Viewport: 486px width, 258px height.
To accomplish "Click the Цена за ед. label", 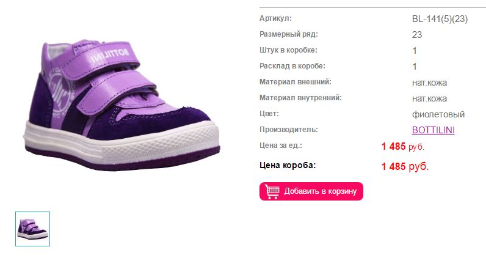I will pos(280,146).
